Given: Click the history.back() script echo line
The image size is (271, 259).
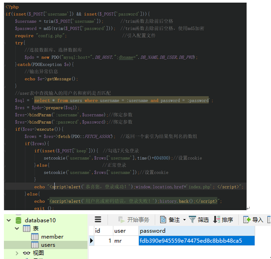Looking at the screenshot, I should pyautogui.click(x=128, y=201).
